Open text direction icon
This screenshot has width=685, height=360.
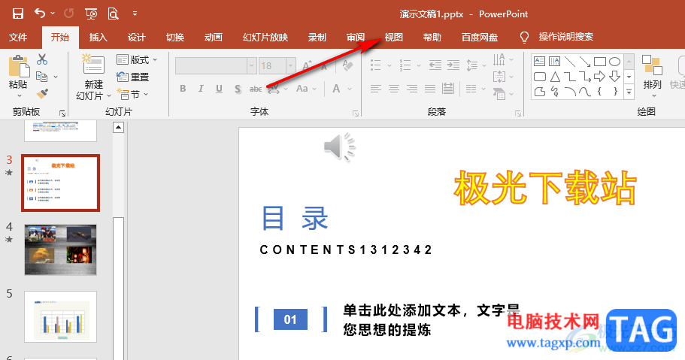499,59
